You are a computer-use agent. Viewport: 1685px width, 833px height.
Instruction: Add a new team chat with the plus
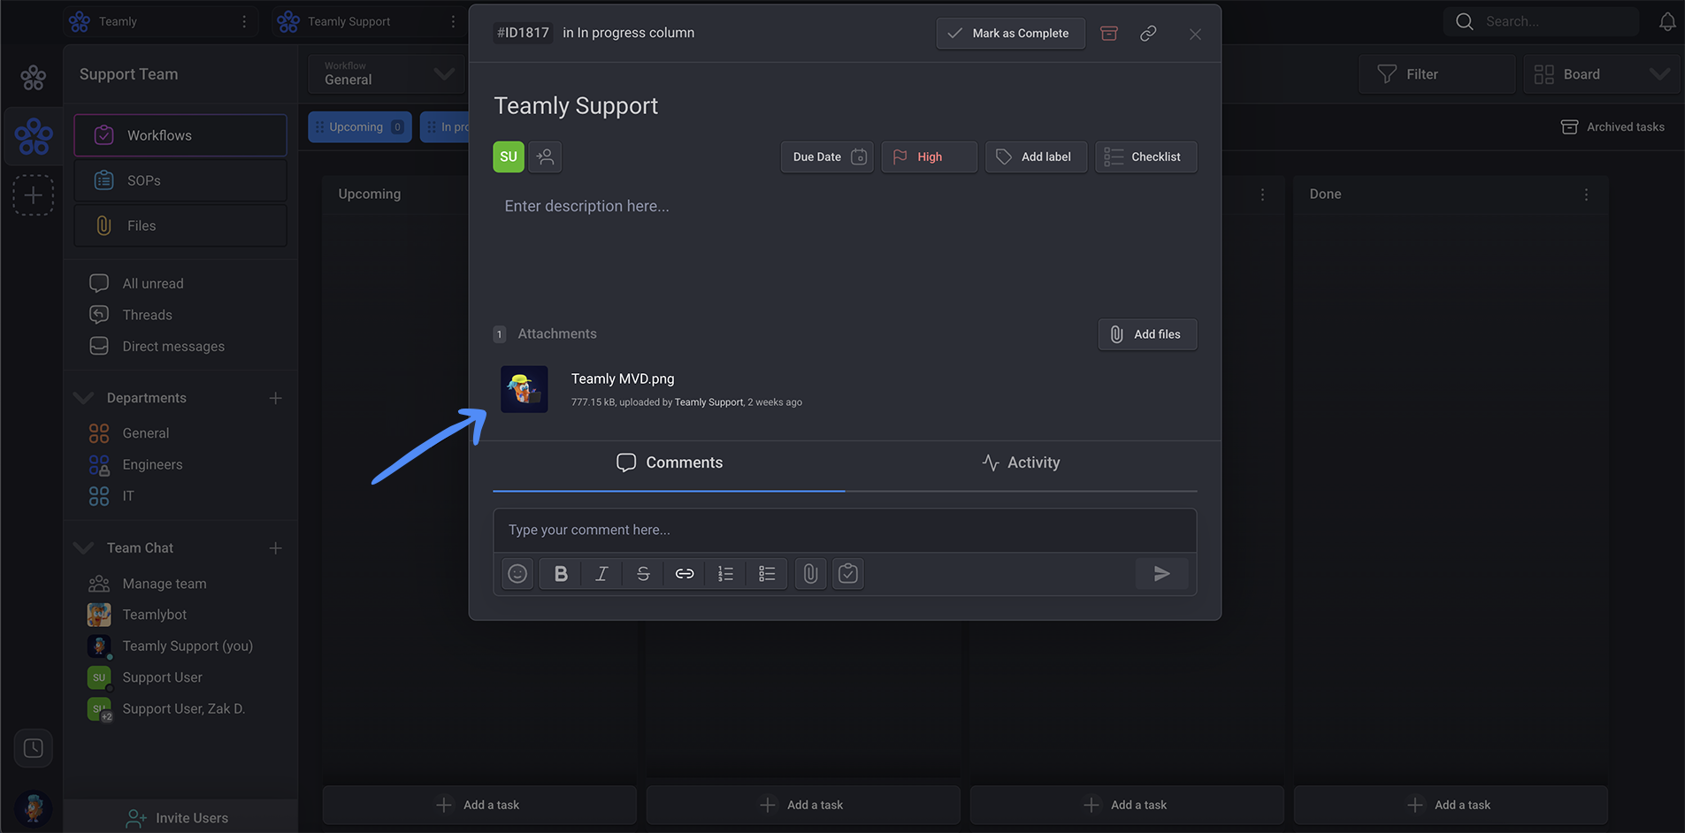click(276, 548)
